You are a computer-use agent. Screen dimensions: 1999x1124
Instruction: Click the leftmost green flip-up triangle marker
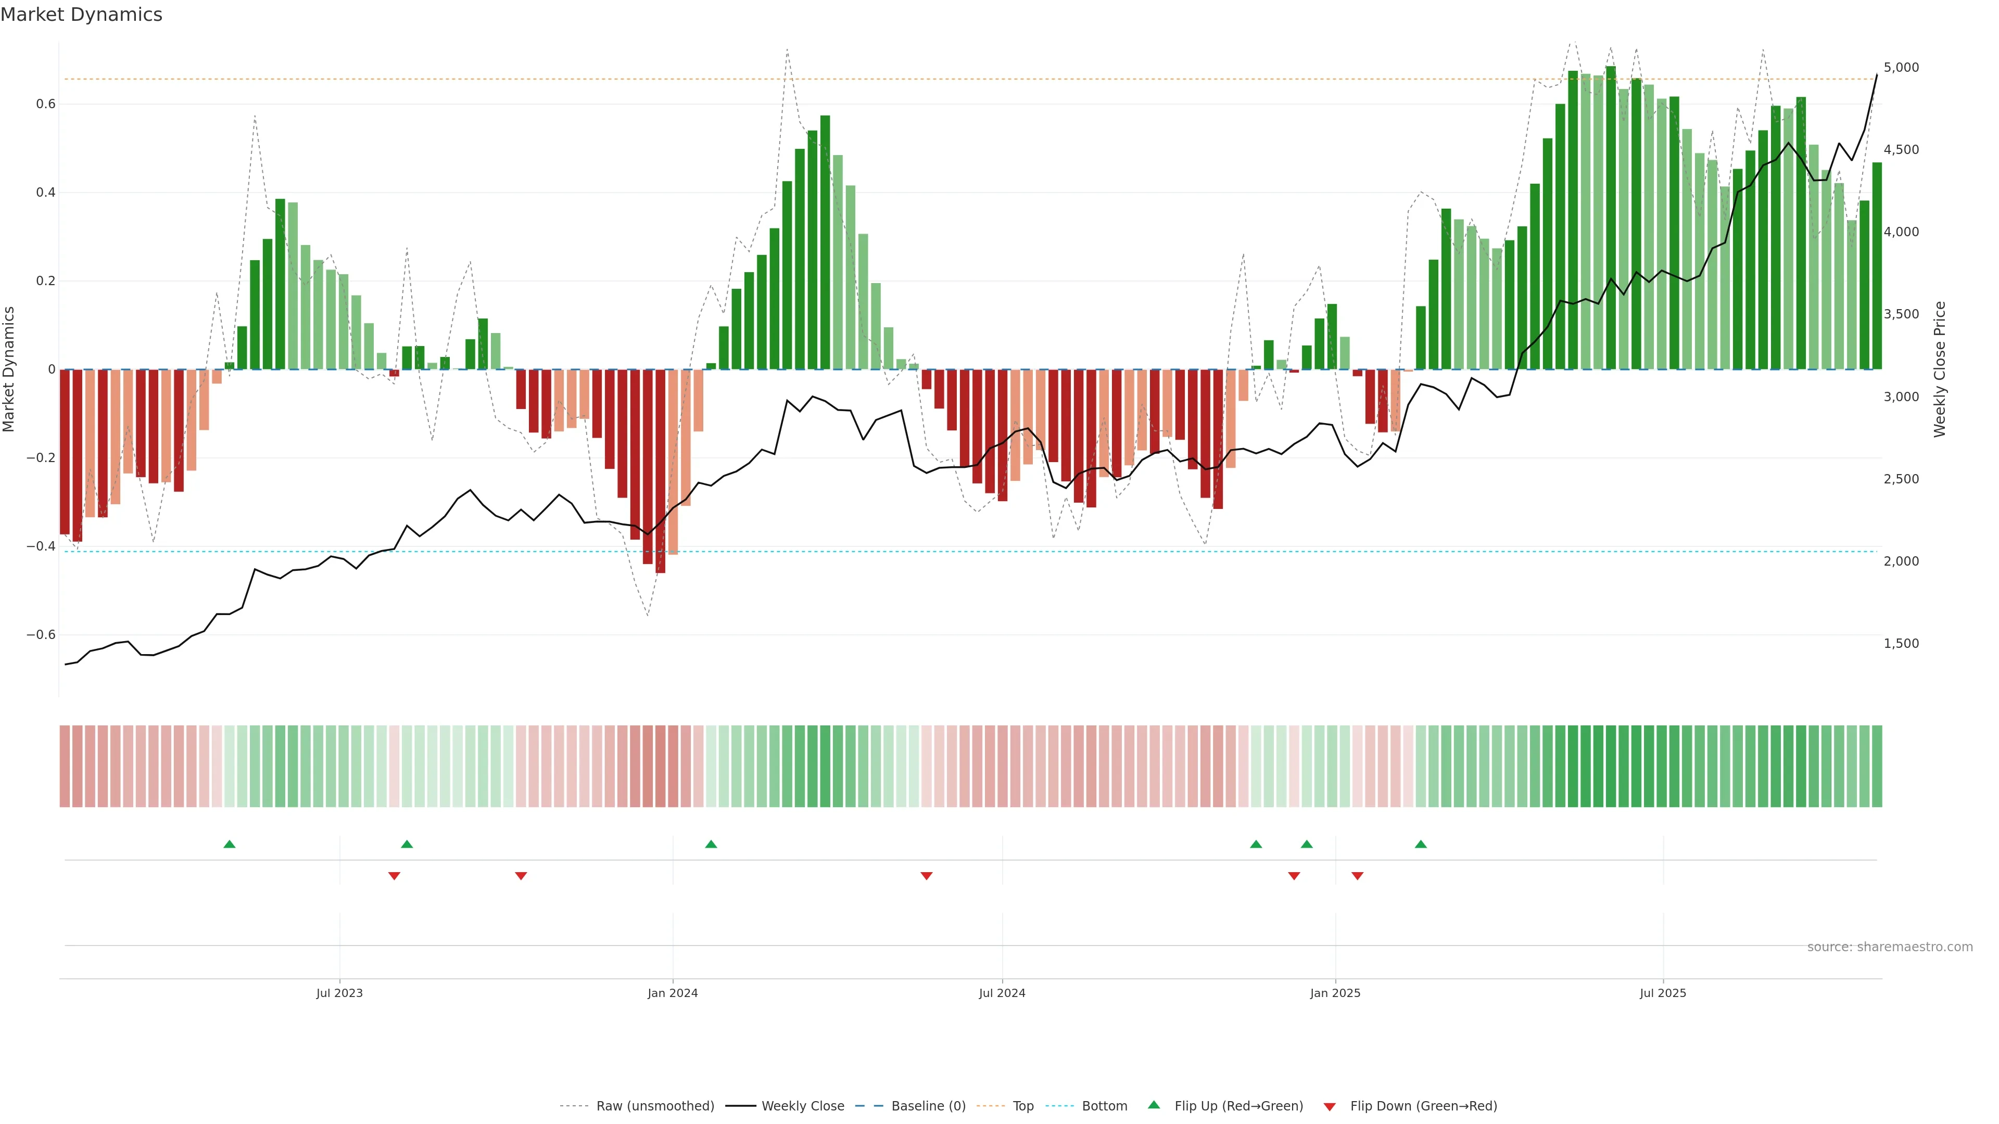point(229,844)
